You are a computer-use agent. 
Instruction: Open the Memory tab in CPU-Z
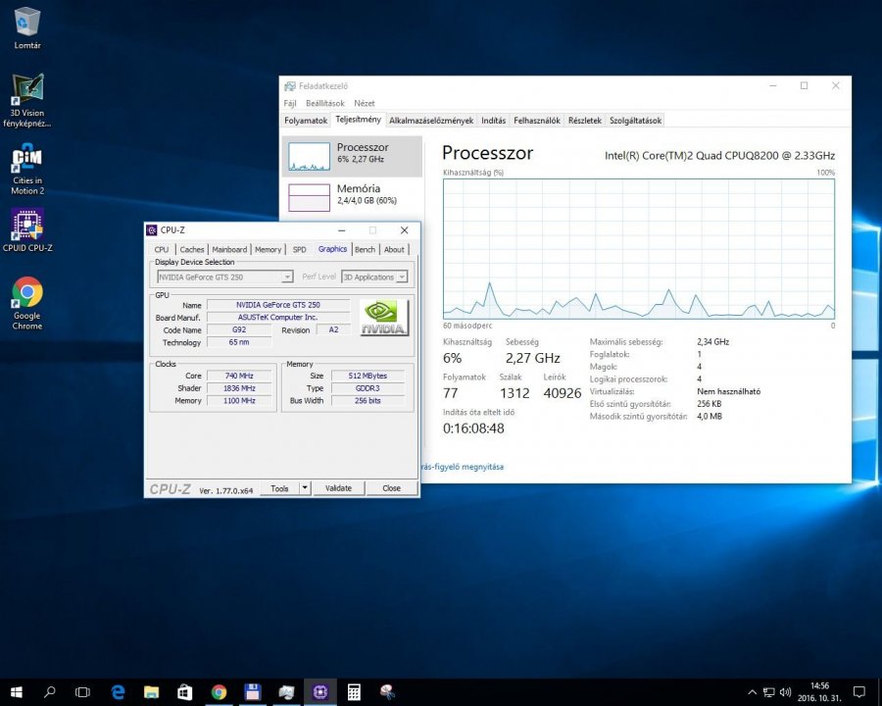(x=268, y=249)
